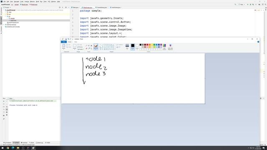Pick the green color swatch

pyautogui.click(x=154, y=45)
